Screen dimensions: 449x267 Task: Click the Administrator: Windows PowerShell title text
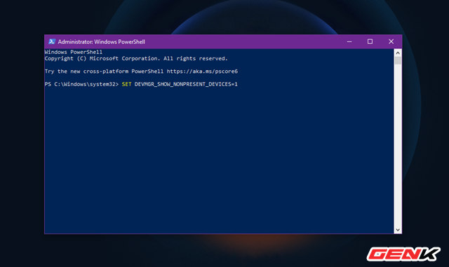[x=101, y=42]
